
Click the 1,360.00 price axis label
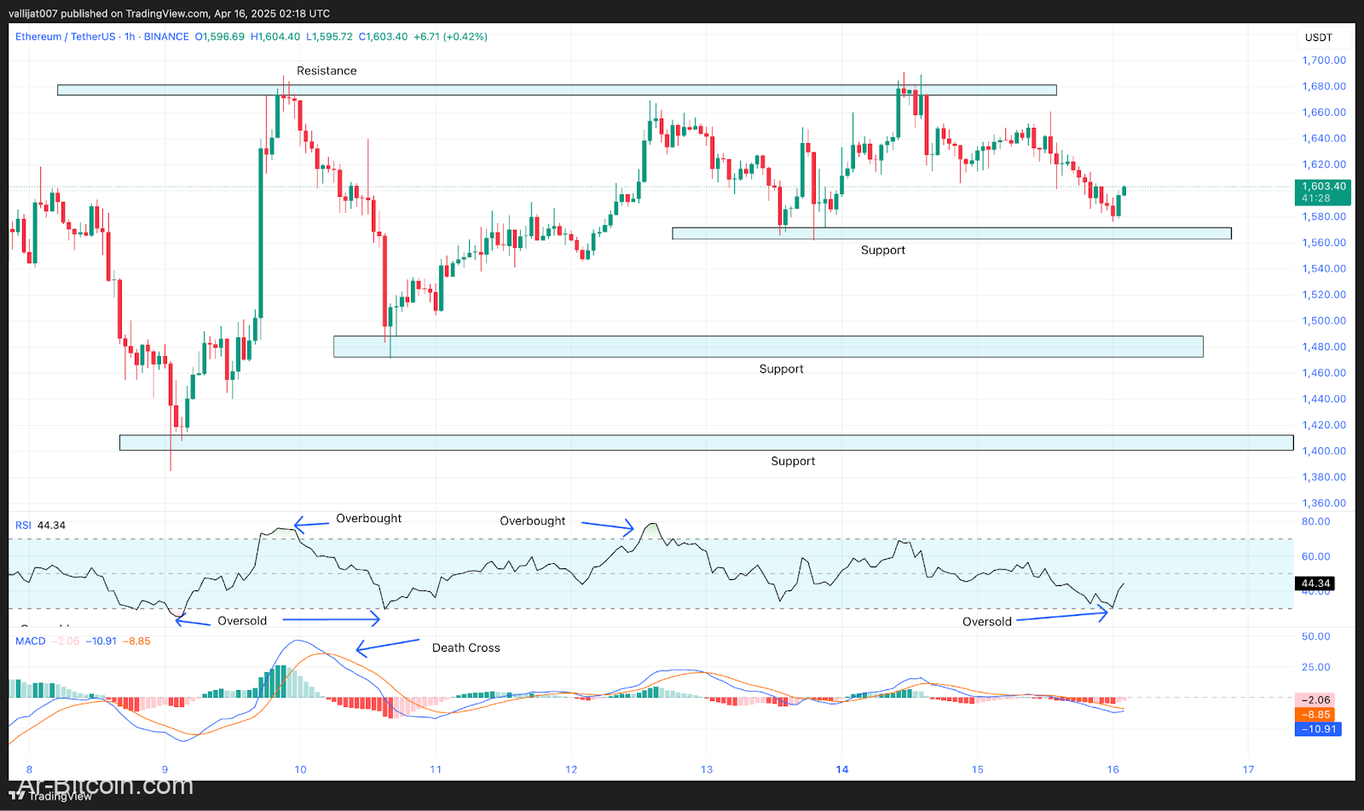pyautogui.click(x=1324, y=503)
